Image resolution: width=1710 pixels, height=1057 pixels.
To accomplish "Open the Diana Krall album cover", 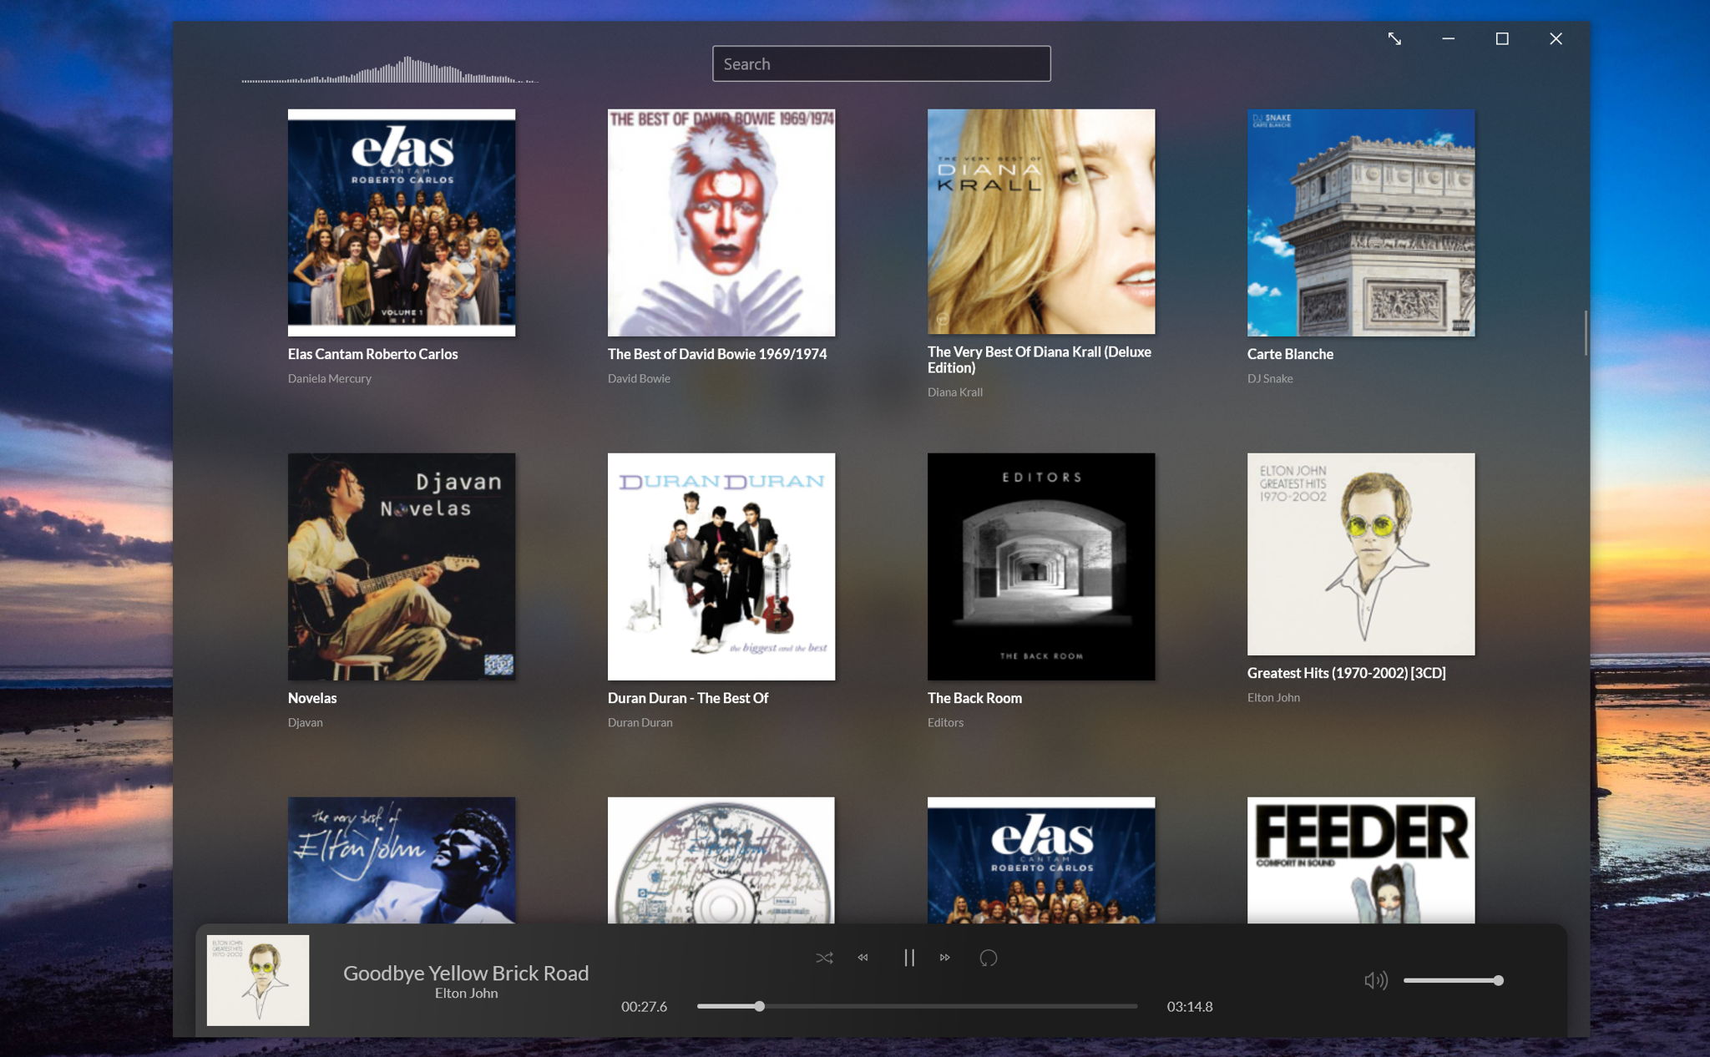I will point(1041,221).
